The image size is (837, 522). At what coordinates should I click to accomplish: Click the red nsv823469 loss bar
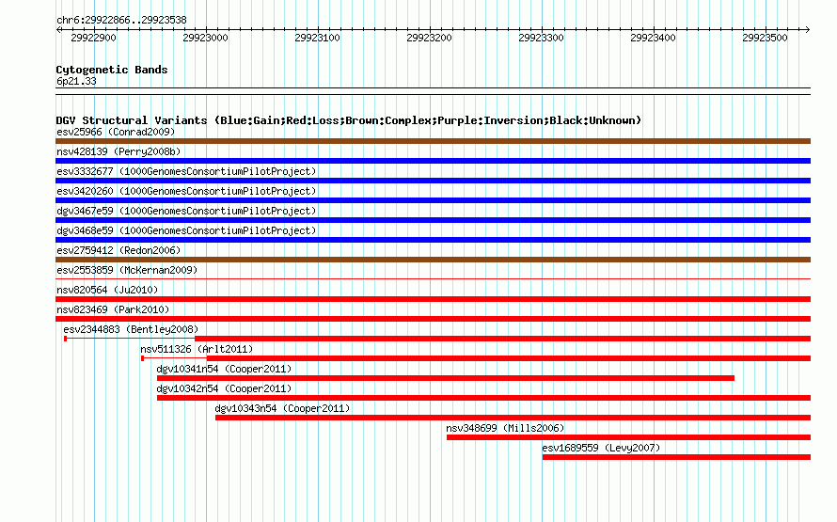(433, 319)
